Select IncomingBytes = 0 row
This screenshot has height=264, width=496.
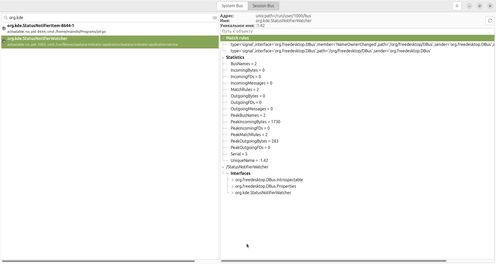point(357,70)
